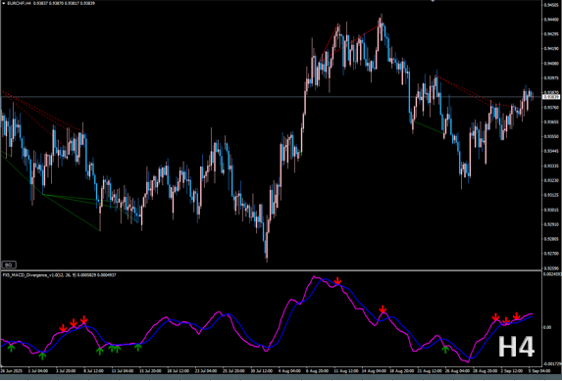The height and width of the screenshot is (381, 562).
Task: Select the gray horizontal price line
Action: pos(271,97)
